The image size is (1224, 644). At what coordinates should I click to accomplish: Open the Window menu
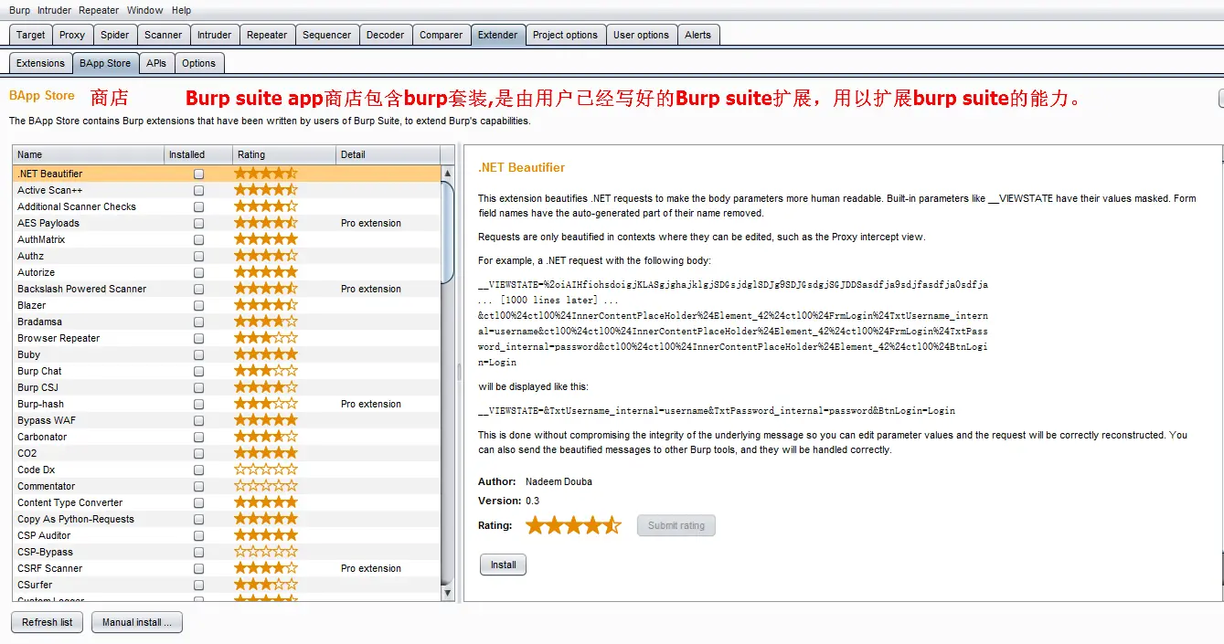point(145,10)
